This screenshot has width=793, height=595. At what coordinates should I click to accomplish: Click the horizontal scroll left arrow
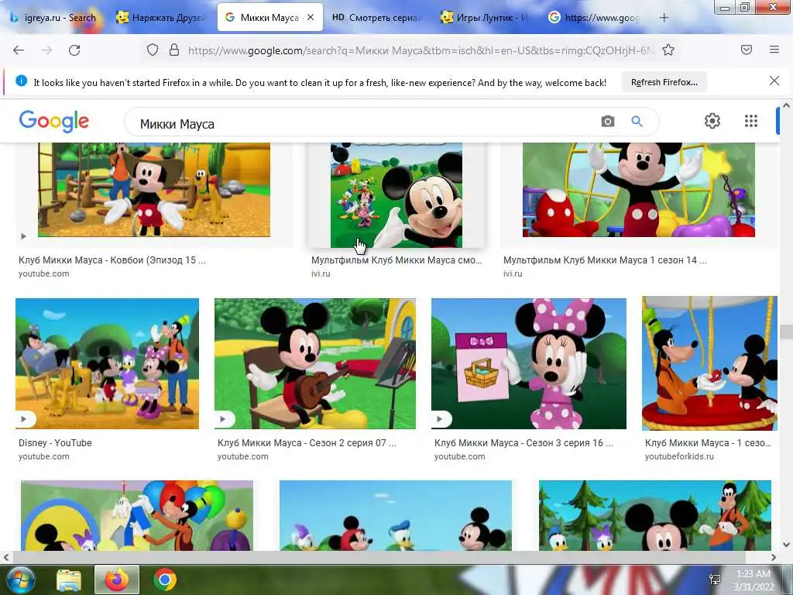coord(6,557)
